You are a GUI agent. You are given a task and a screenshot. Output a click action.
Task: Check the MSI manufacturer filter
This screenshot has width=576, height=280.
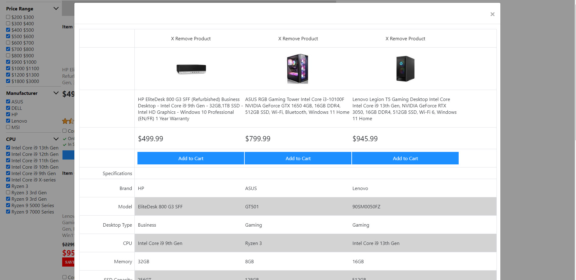coord(8,127)
